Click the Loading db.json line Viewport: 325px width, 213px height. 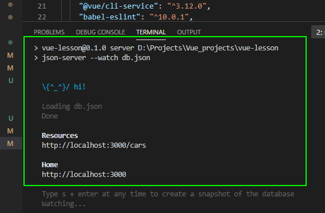(72, 107)
